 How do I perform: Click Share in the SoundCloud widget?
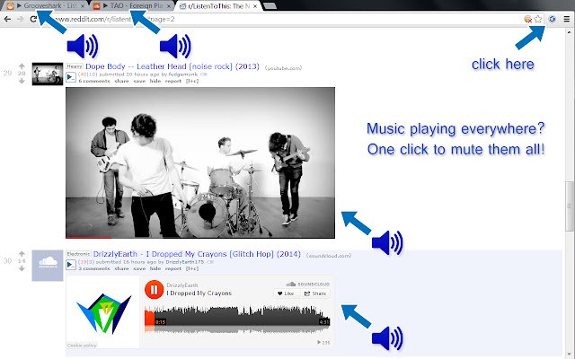coord(315,293)
